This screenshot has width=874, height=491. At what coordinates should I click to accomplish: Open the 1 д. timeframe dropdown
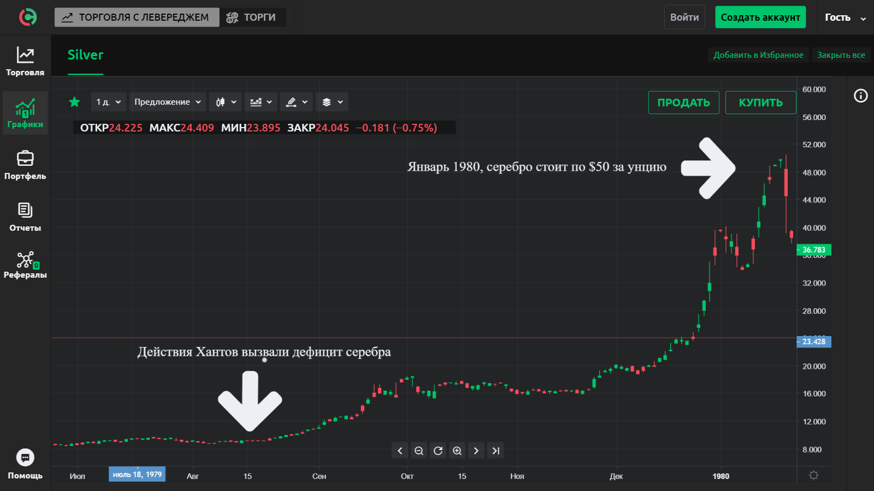pyautogui.click(x=109, y=102)
